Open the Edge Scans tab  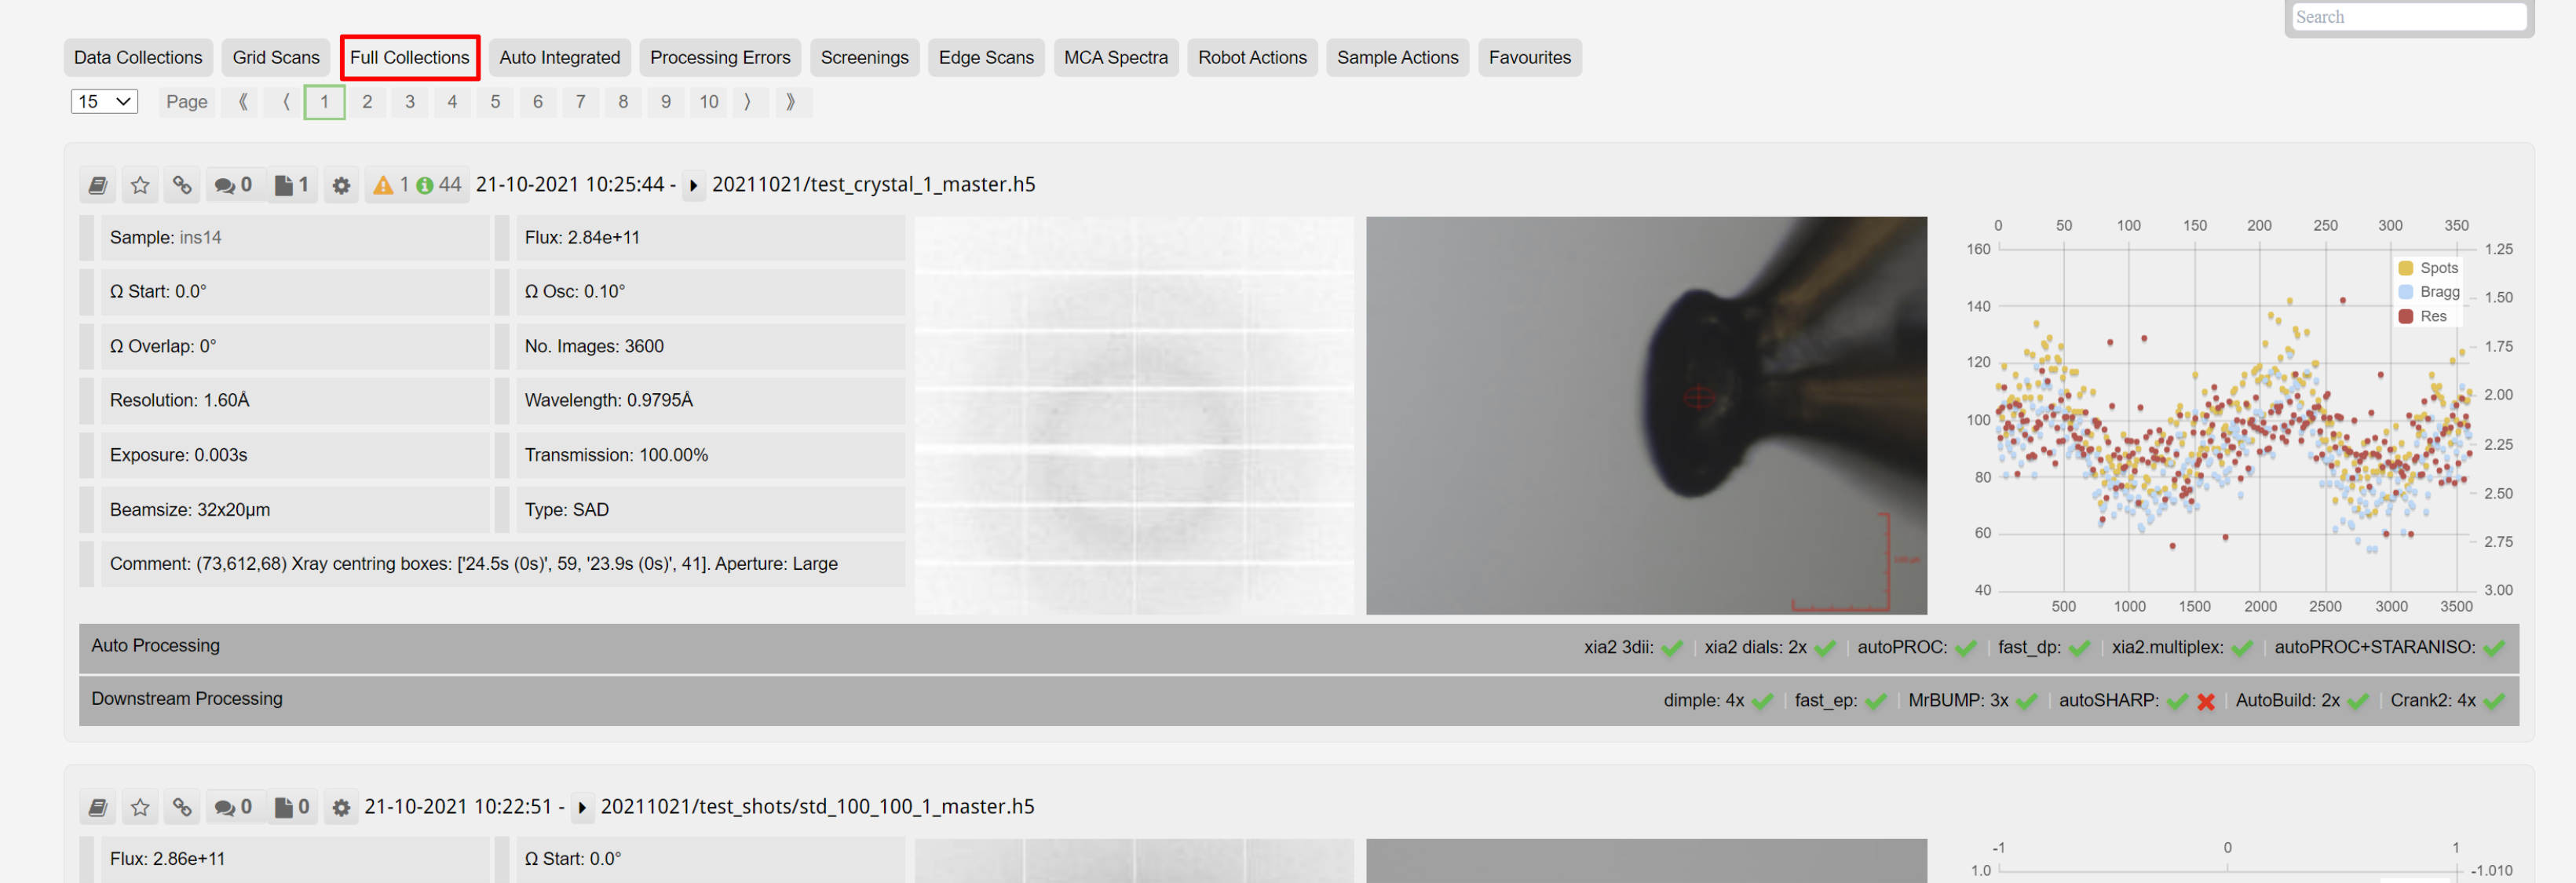point(986,58)
